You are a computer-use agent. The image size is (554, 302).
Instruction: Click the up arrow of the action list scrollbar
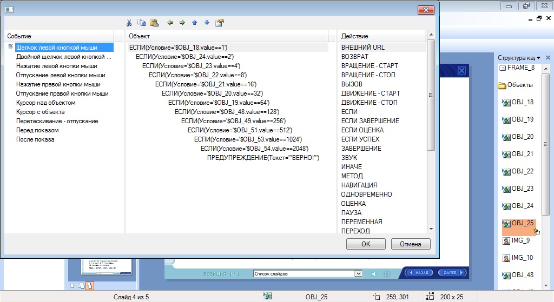[431, 35]
